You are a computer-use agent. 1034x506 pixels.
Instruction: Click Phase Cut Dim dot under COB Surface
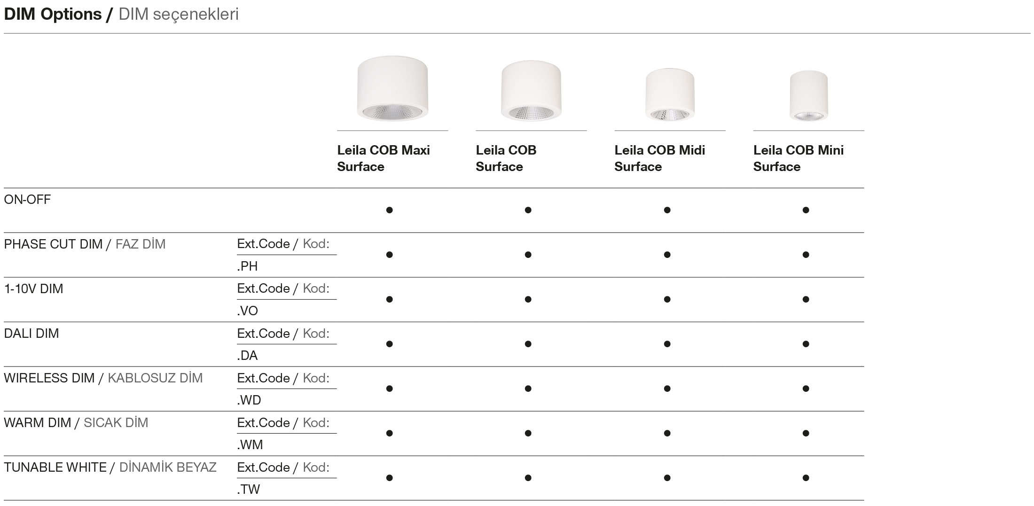[528, 255]
